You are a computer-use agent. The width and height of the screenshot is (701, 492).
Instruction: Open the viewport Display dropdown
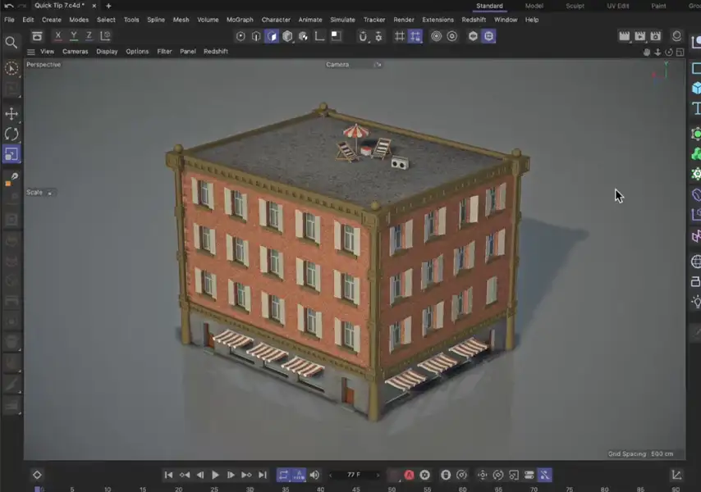107,52
